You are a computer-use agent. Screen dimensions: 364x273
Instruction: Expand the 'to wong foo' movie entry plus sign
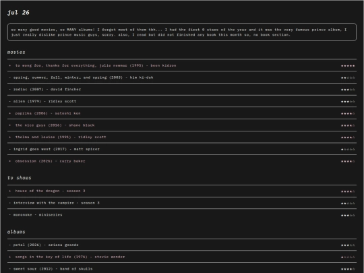[x=9, y=65]
